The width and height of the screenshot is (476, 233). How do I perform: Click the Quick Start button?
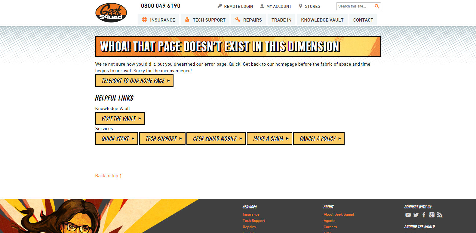[x=117, y=139]
